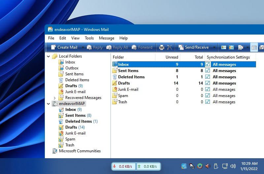Select Inbox (9) under endeavorIMAP
Image resolution: width=264 pixels, height=174 pixels.
(x=70, y=110)
